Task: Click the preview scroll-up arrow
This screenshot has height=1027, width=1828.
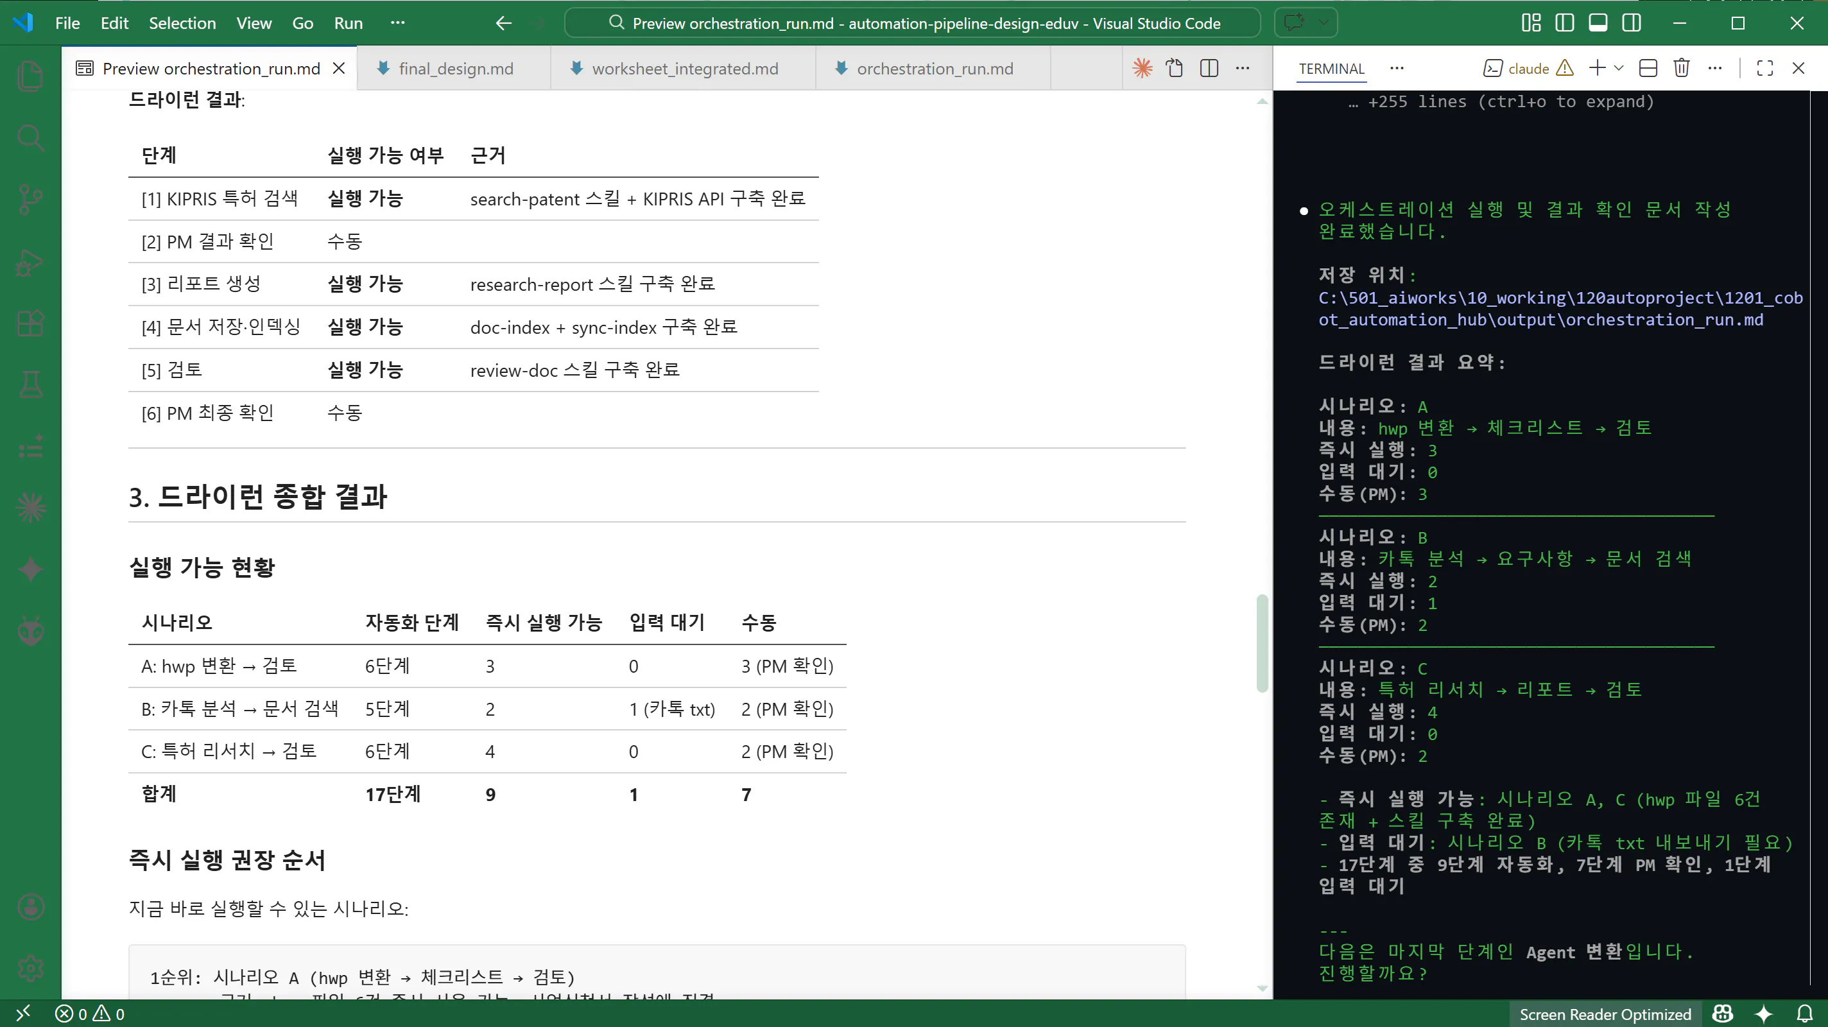Action: [1262, 101]
